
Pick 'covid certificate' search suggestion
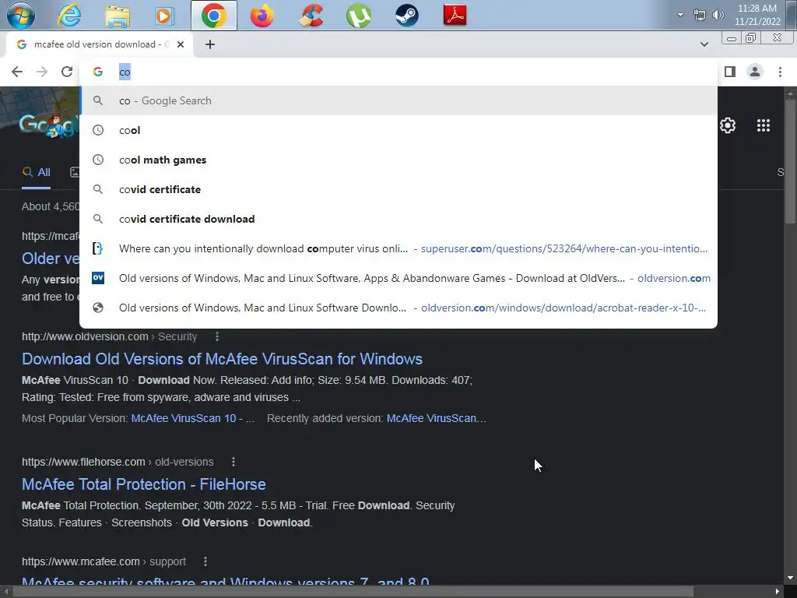click(x=398, y=189)
